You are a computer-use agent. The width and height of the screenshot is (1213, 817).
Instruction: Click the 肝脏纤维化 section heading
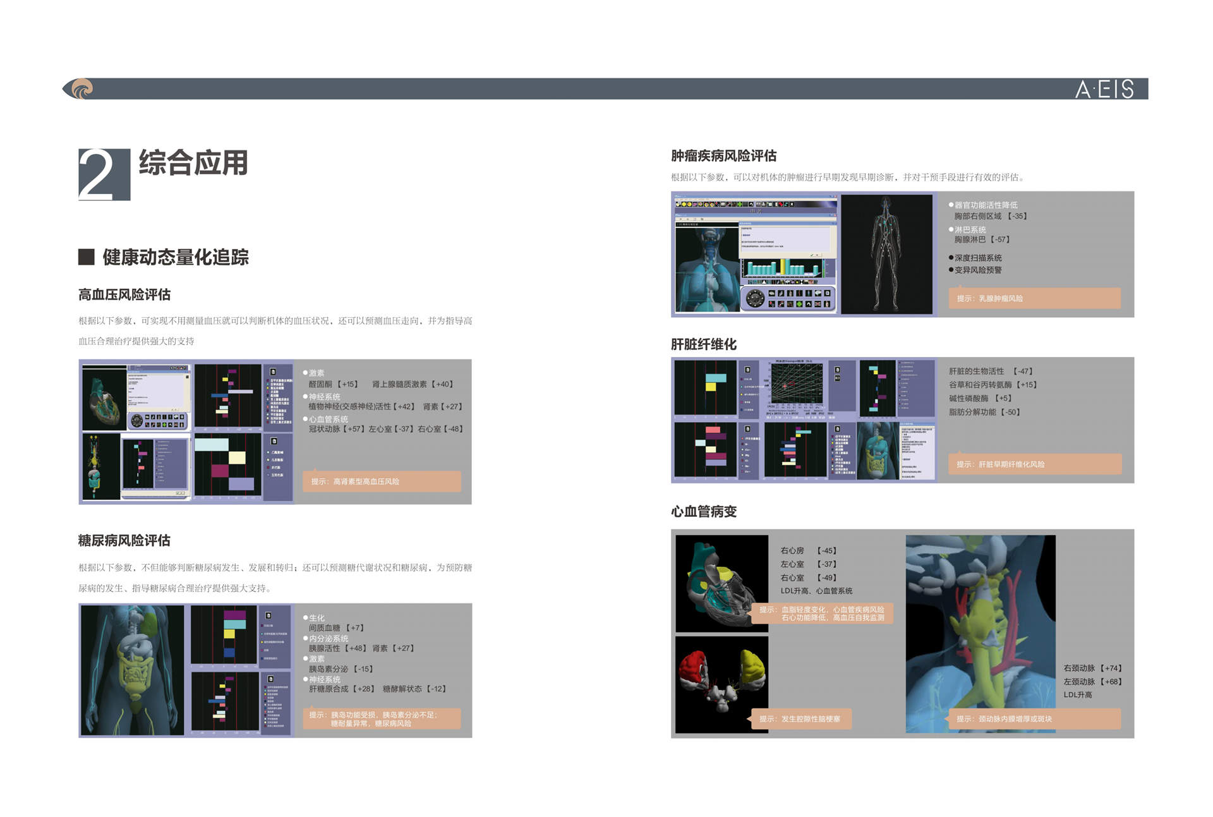pos(703,344)
